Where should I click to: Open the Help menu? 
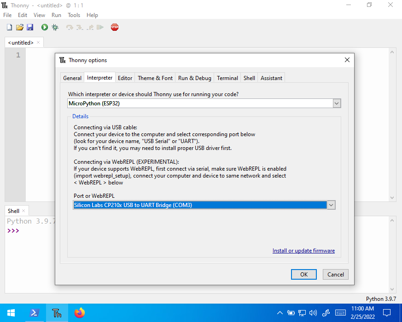click(92, 15)
